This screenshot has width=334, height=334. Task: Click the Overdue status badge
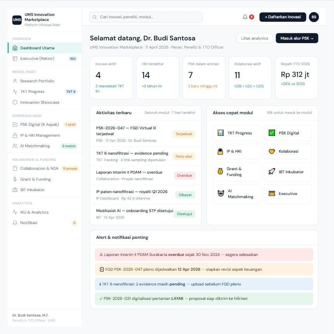[184, 176]
